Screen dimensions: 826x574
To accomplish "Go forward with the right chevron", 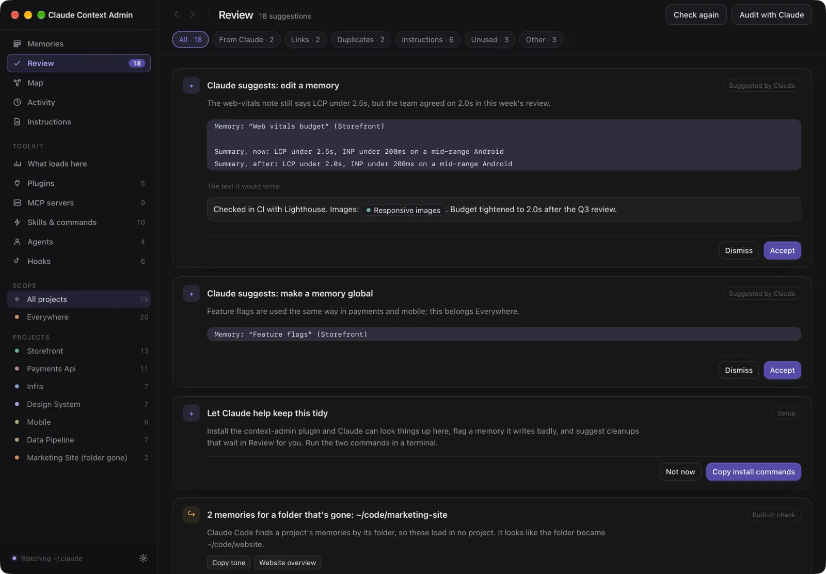I will [x=193, y=14].
